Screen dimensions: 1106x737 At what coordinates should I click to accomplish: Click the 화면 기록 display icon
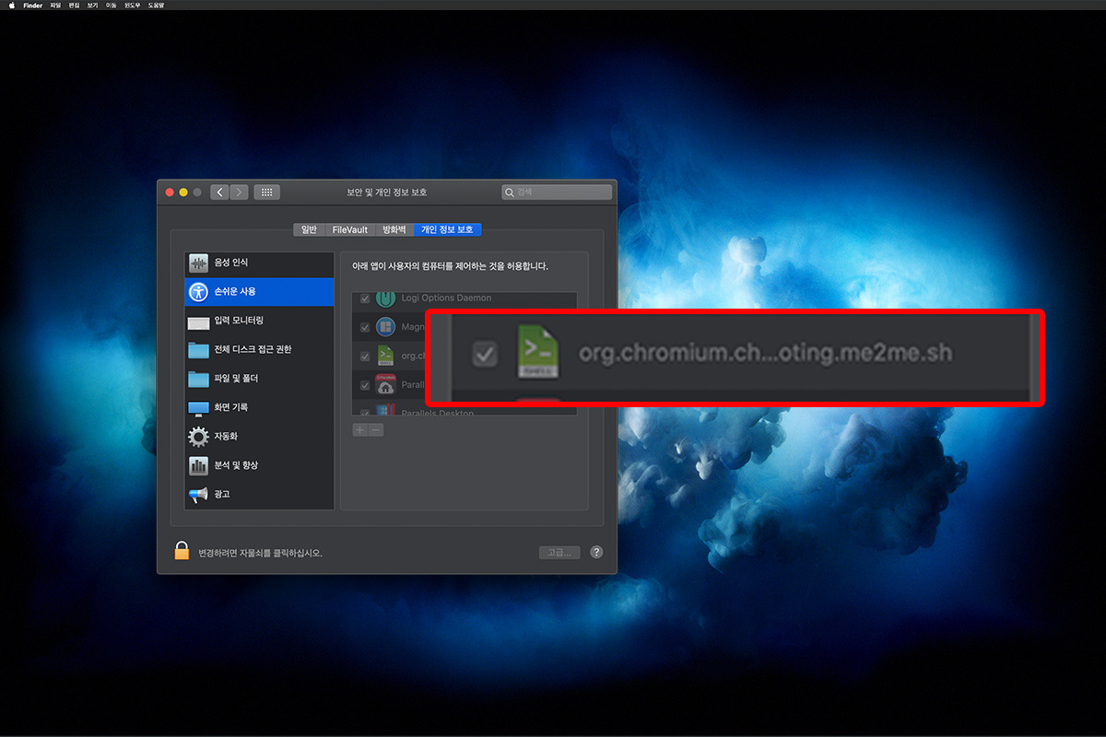pos(199,406)
